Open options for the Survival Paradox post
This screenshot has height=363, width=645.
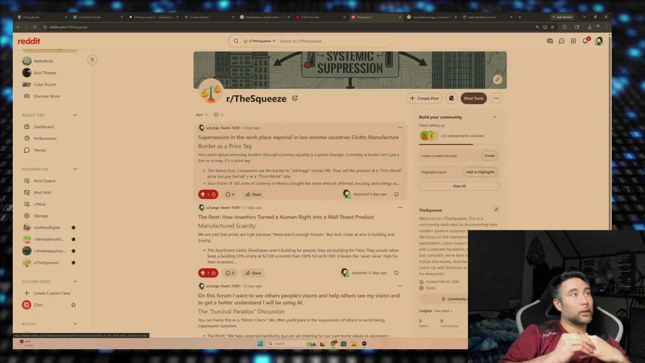pyautogui.click(x=400, y=286)
